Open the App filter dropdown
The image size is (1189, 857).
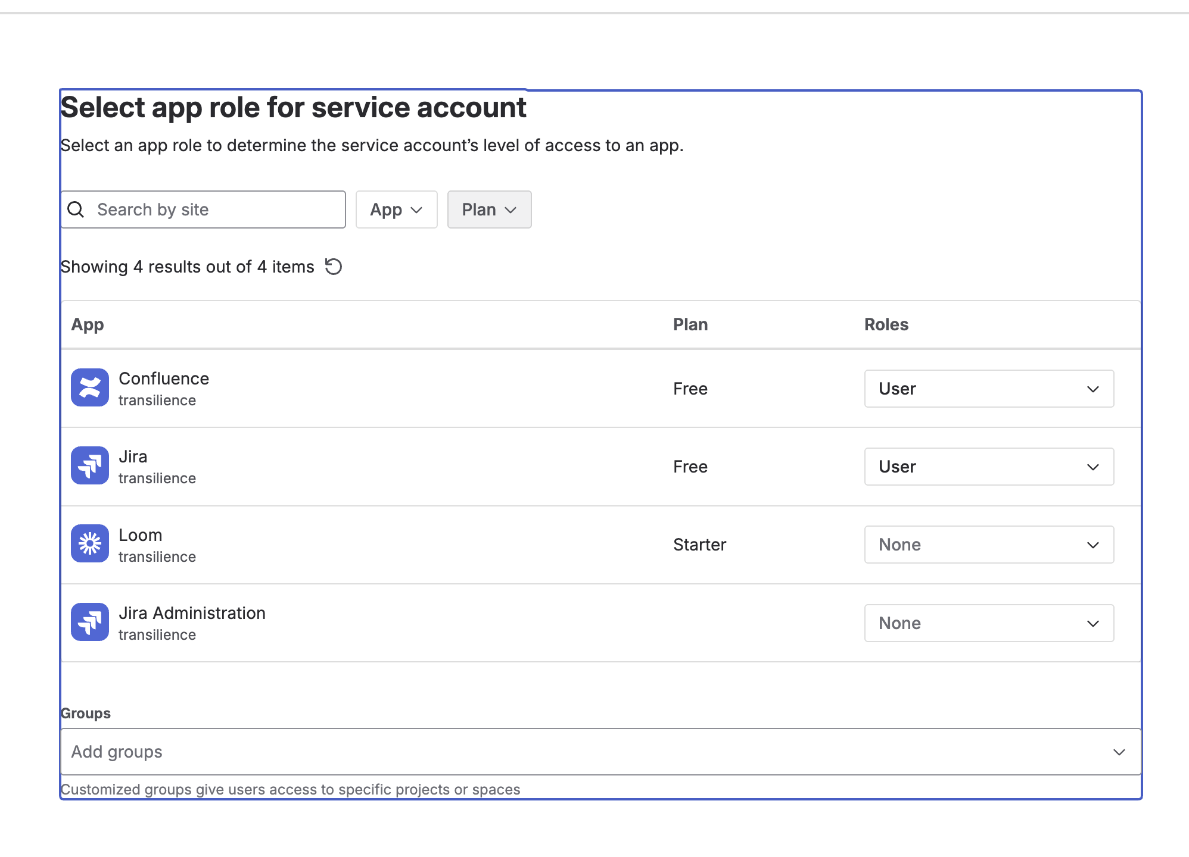[396, 209]
